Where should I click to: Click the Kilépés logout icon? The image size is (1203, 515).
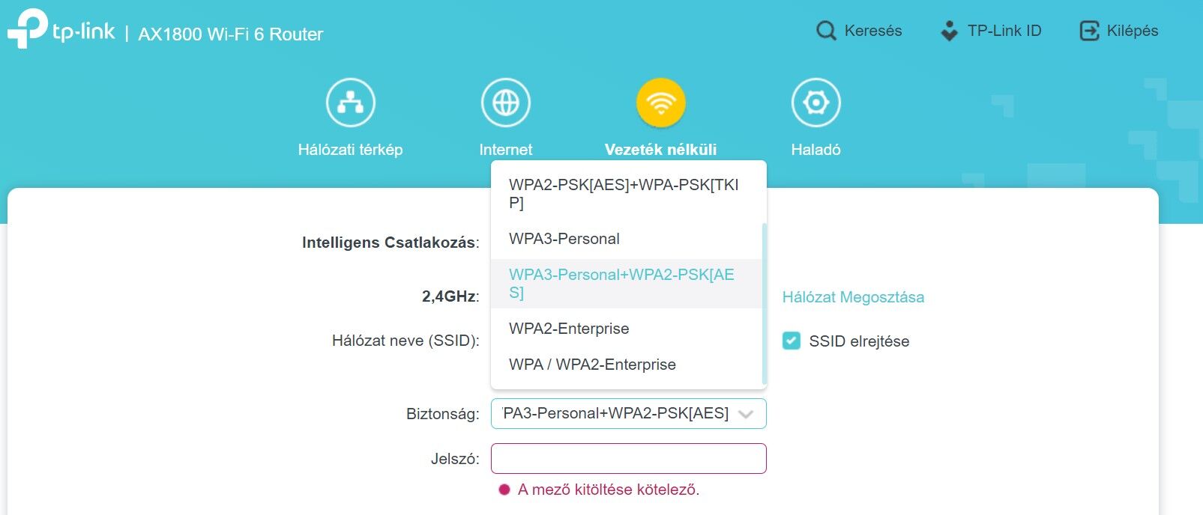(1089, 31)
